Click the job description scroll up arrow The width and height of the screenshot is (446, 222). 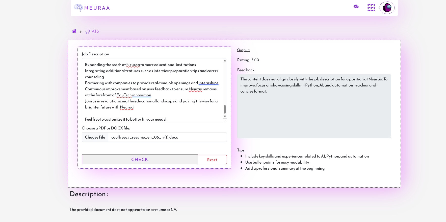pyautogui.click(x=225, y=61)
